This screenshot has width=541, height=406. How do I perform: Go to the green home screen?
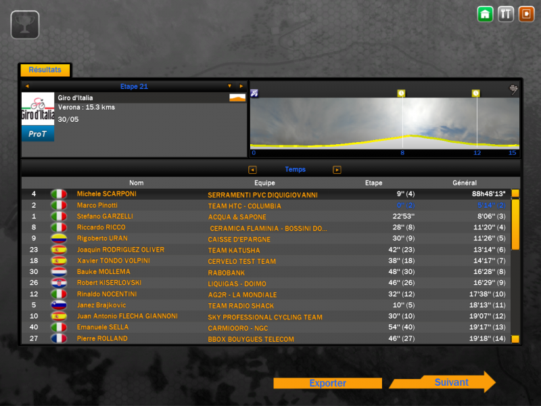point(485,14)
